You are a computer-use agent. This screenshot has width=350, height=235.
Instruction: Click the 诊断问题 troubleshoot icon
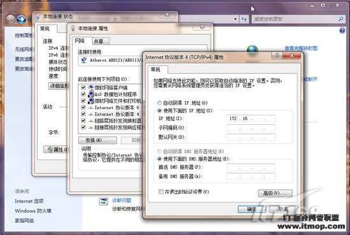click(x=103, y=201)
